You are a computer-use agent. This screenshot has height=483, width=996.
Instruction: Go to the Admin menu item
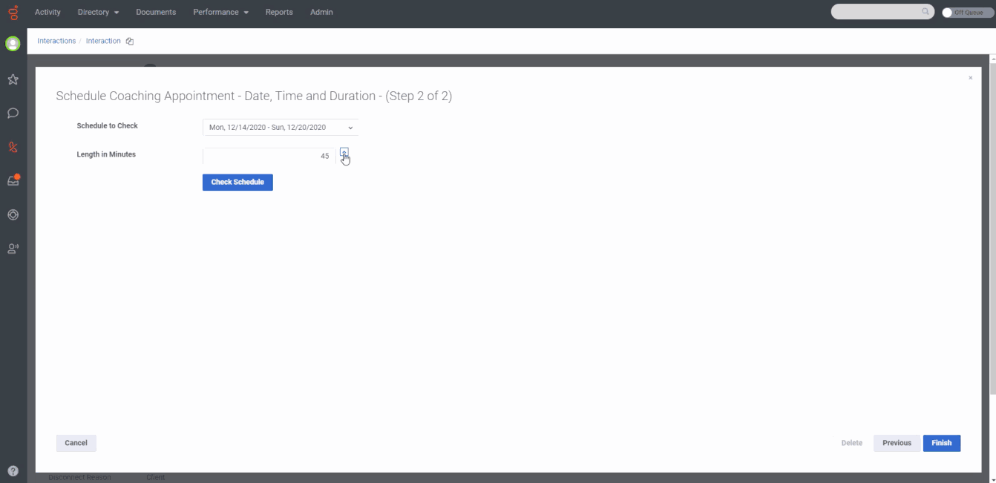321,13
